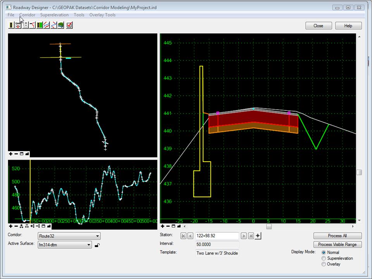Zoom out on the profile view
This screenshot has width=372, height=279.
coord(16,226)
